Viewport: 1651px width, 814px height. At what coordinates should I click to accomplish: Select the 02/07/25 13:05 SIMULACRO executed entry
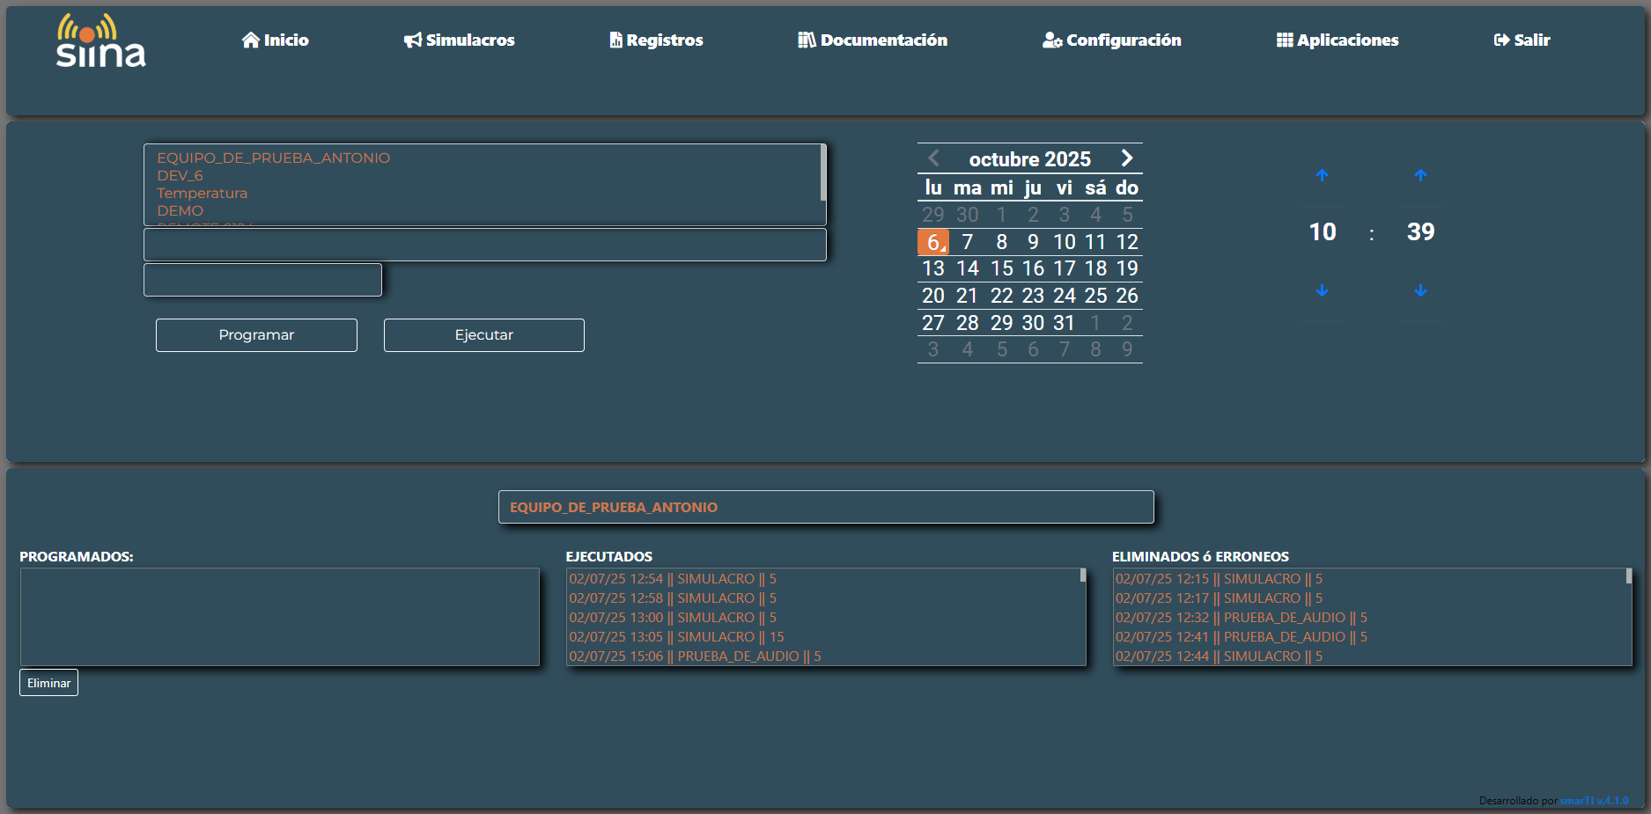point(675,637)
